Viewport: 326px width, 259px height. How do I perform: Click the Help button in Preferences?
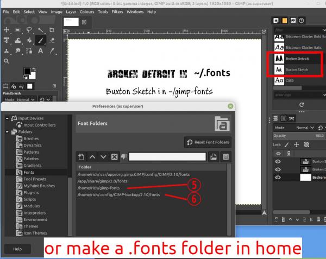point(17,249)
